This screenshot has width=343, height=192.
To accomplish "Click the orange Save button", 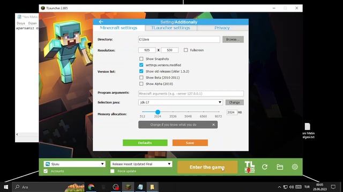I will coord(190,143).
